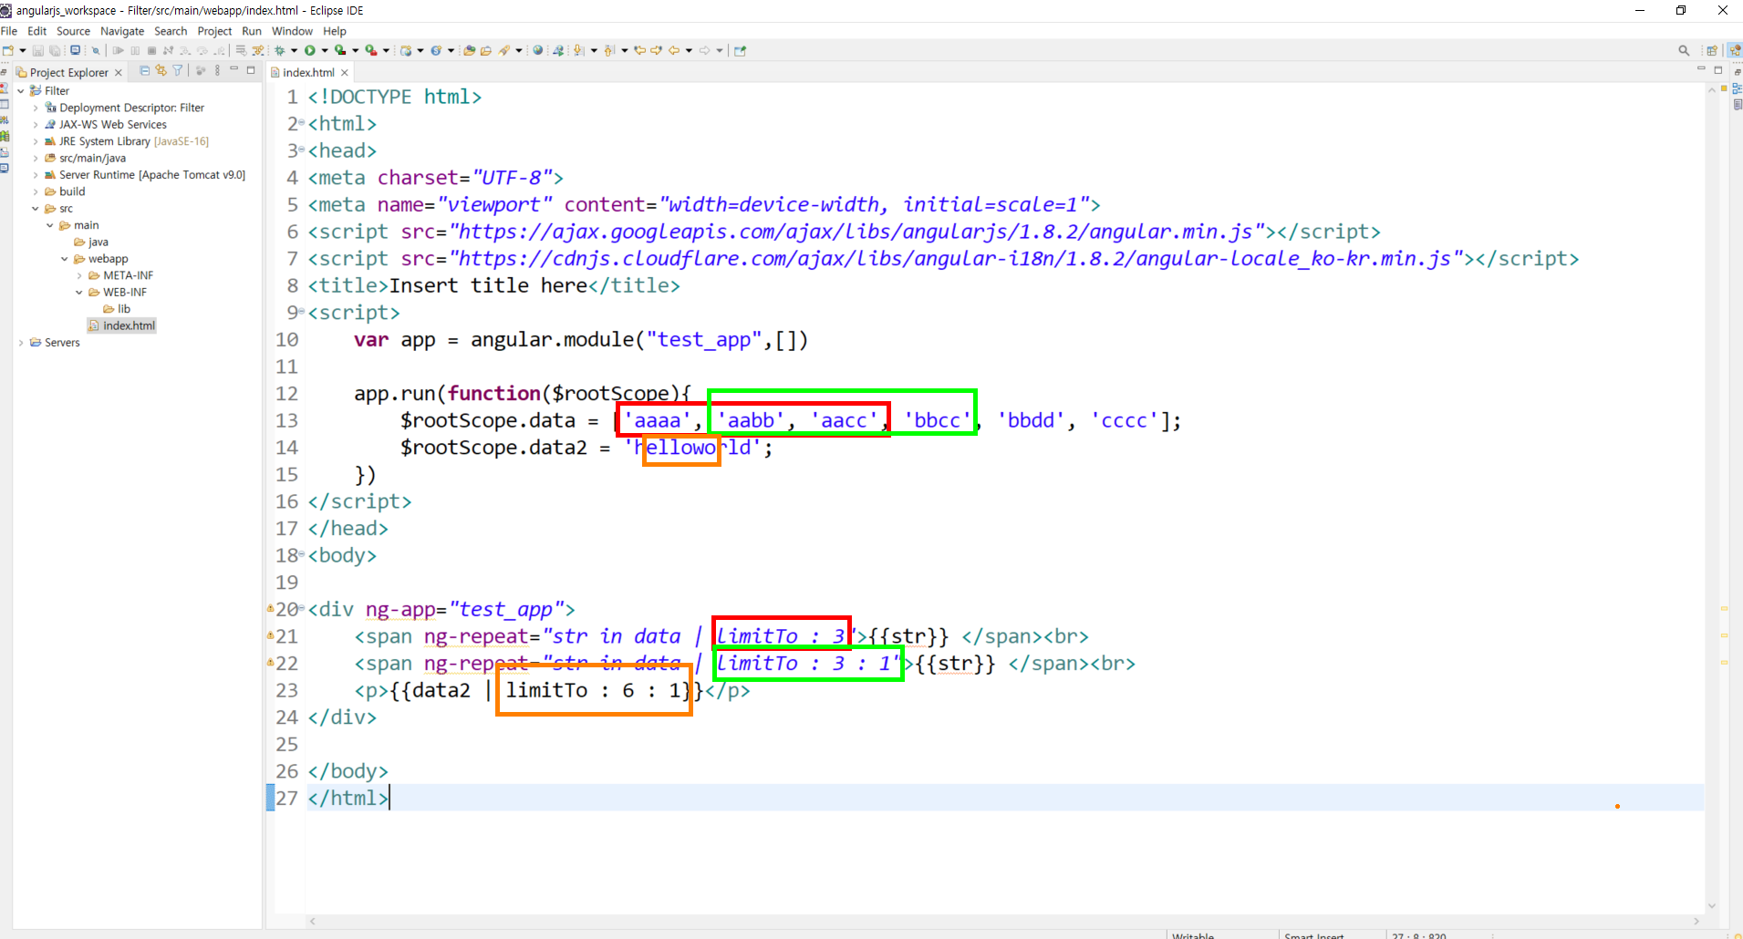Click the Coverage run icon

tap(340, 51)
